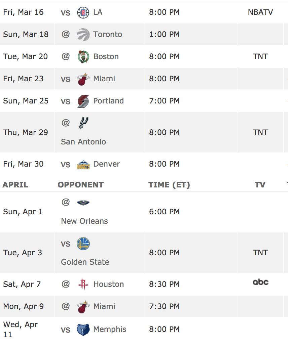Open the Denver Nuggets logo

tap(83, 165)
